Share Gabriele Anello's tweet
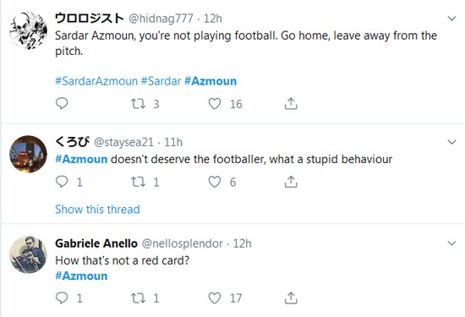This screenshot has height=317, width=465. (x=291, y=298)
